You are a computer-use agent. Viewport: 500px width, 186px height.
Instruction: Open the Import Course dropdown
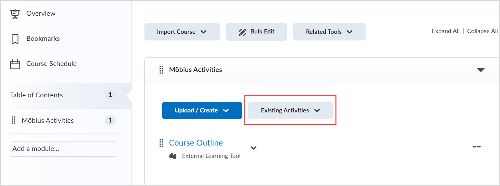coord(182,32)
